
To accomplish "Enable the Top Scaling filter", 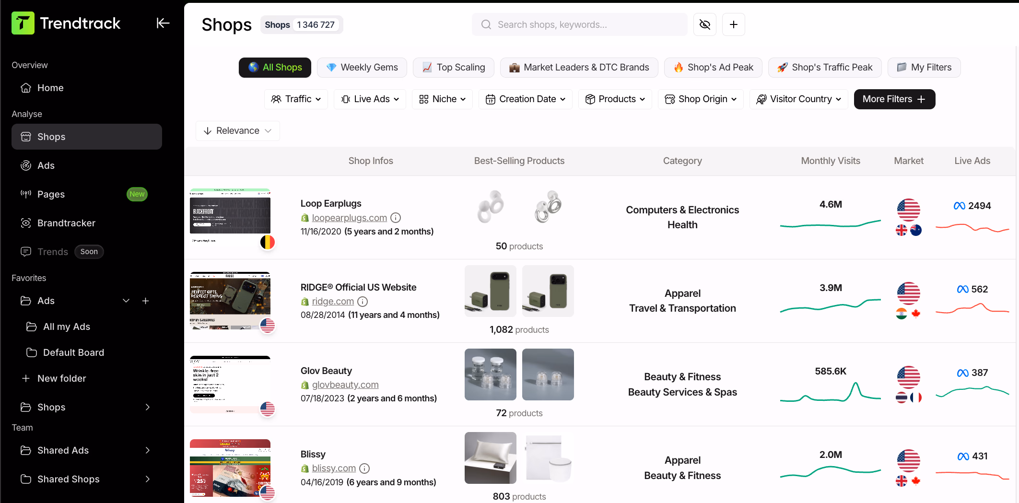I will tap(453, 67).
